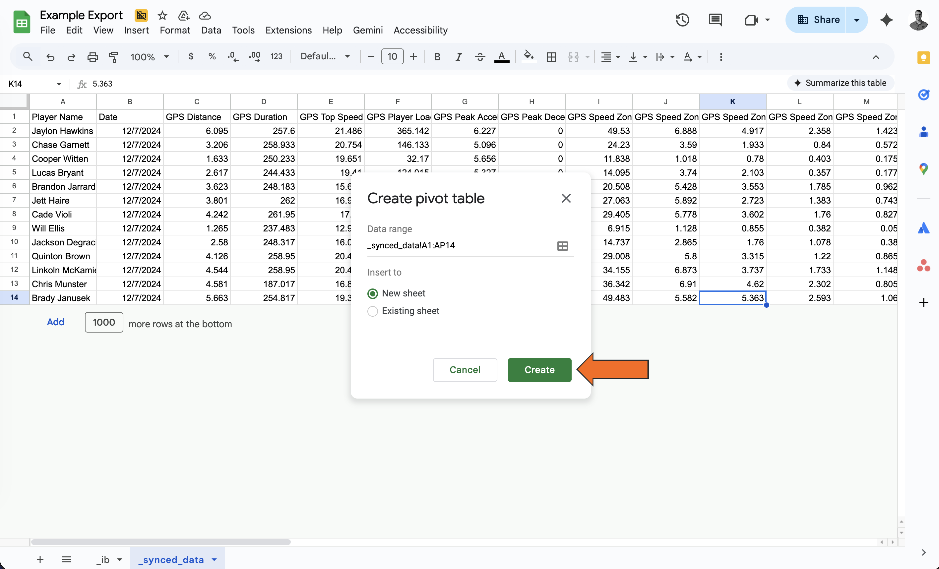Open the comments panel icon
939x569 pixels.
point(715,20)
